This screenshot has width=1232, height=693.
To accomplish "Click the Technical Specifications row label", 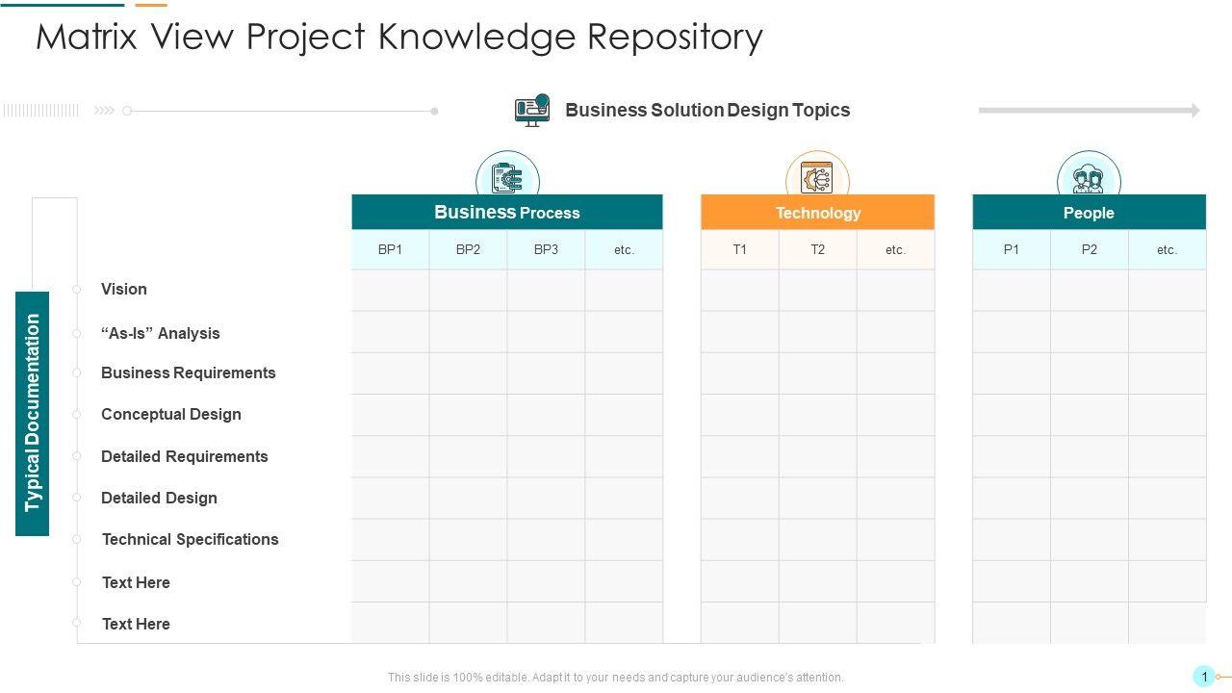I will tap(191, 539).
